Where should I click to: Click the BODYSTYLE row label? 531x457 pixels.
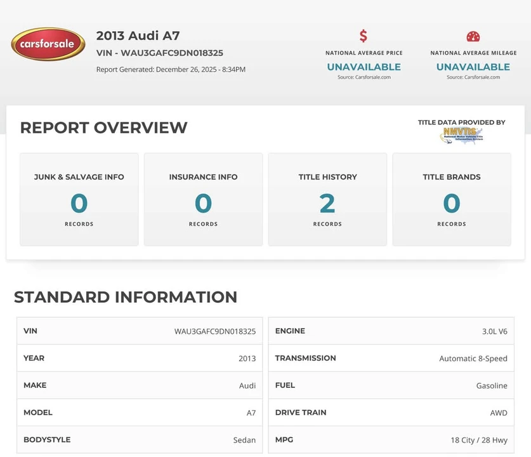pos(47,439)
